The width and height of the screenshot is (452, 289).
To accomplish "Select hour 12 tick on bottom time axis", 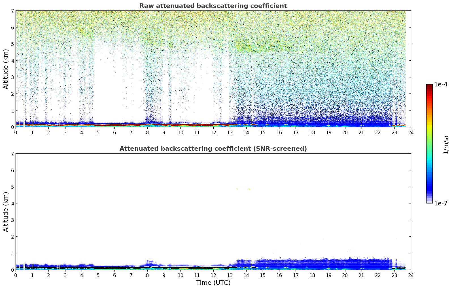I will tap(213, 275).
